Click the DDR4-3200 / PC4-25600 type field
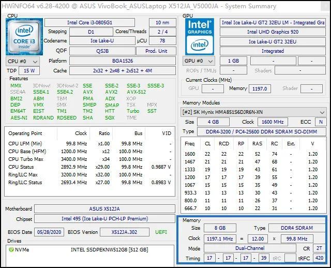 coord(262,132)
